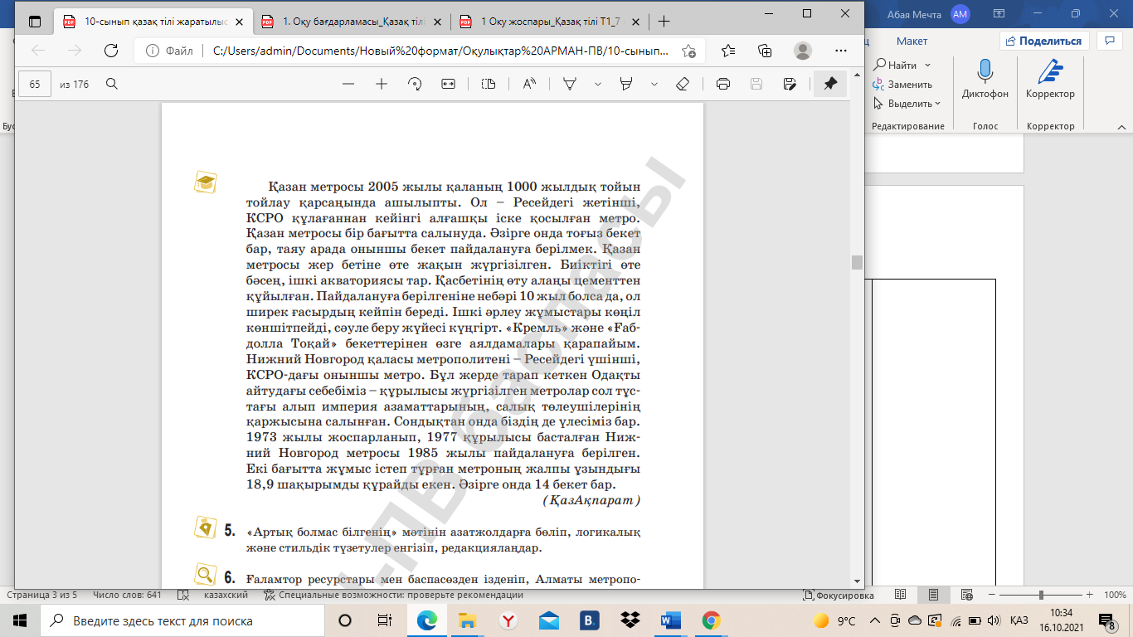Click the Windows taskbar search box

181,620
